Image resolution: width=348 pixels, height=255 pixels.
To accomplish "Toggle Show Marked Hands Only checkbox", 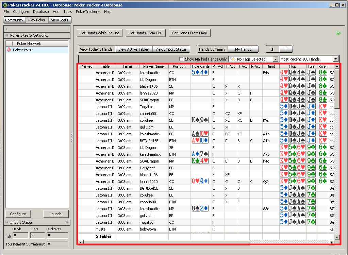I will tap(182, 59).
